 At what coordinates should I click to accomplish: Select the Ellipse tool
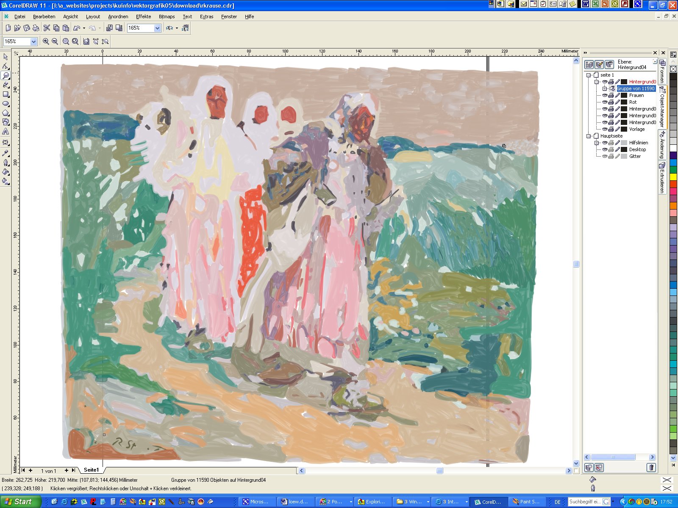pyautogui.click(x=6, y=103)
